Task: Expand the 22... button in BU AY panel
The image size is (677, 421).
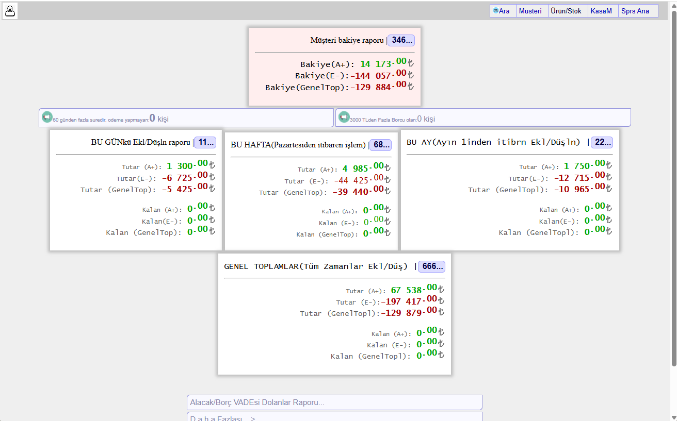Action: (x=602, y=142)
